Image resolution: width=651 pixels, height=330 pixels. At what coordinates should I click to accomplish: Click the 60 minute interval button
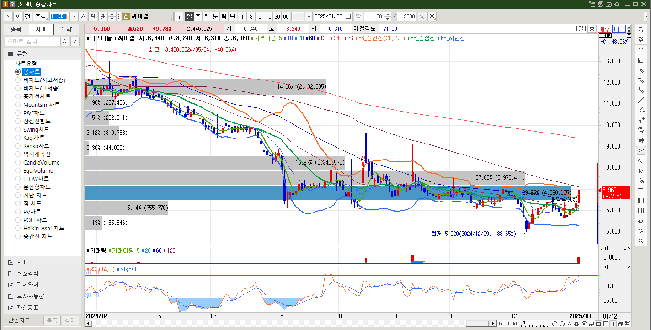pos(286,16)
